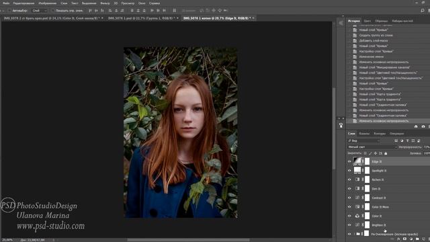
Task: Filter layers by smart objects icon
Action: click(x=419, y=140)
